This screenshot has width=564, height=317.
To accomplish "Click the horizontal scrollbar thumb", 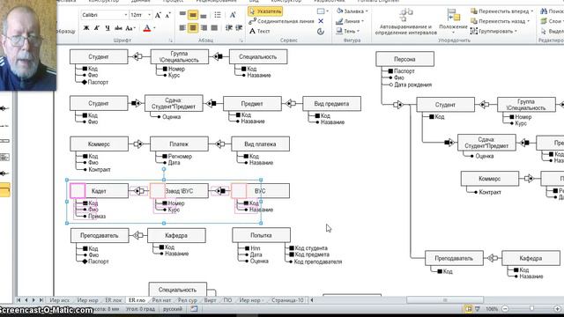I will pyautogui.click(x=445, y=300).
